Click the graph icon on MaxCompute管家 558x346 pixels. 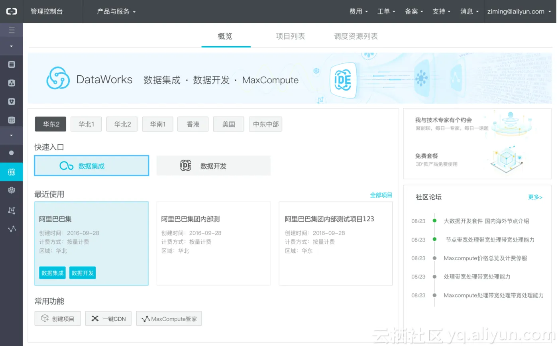[145, 319]
